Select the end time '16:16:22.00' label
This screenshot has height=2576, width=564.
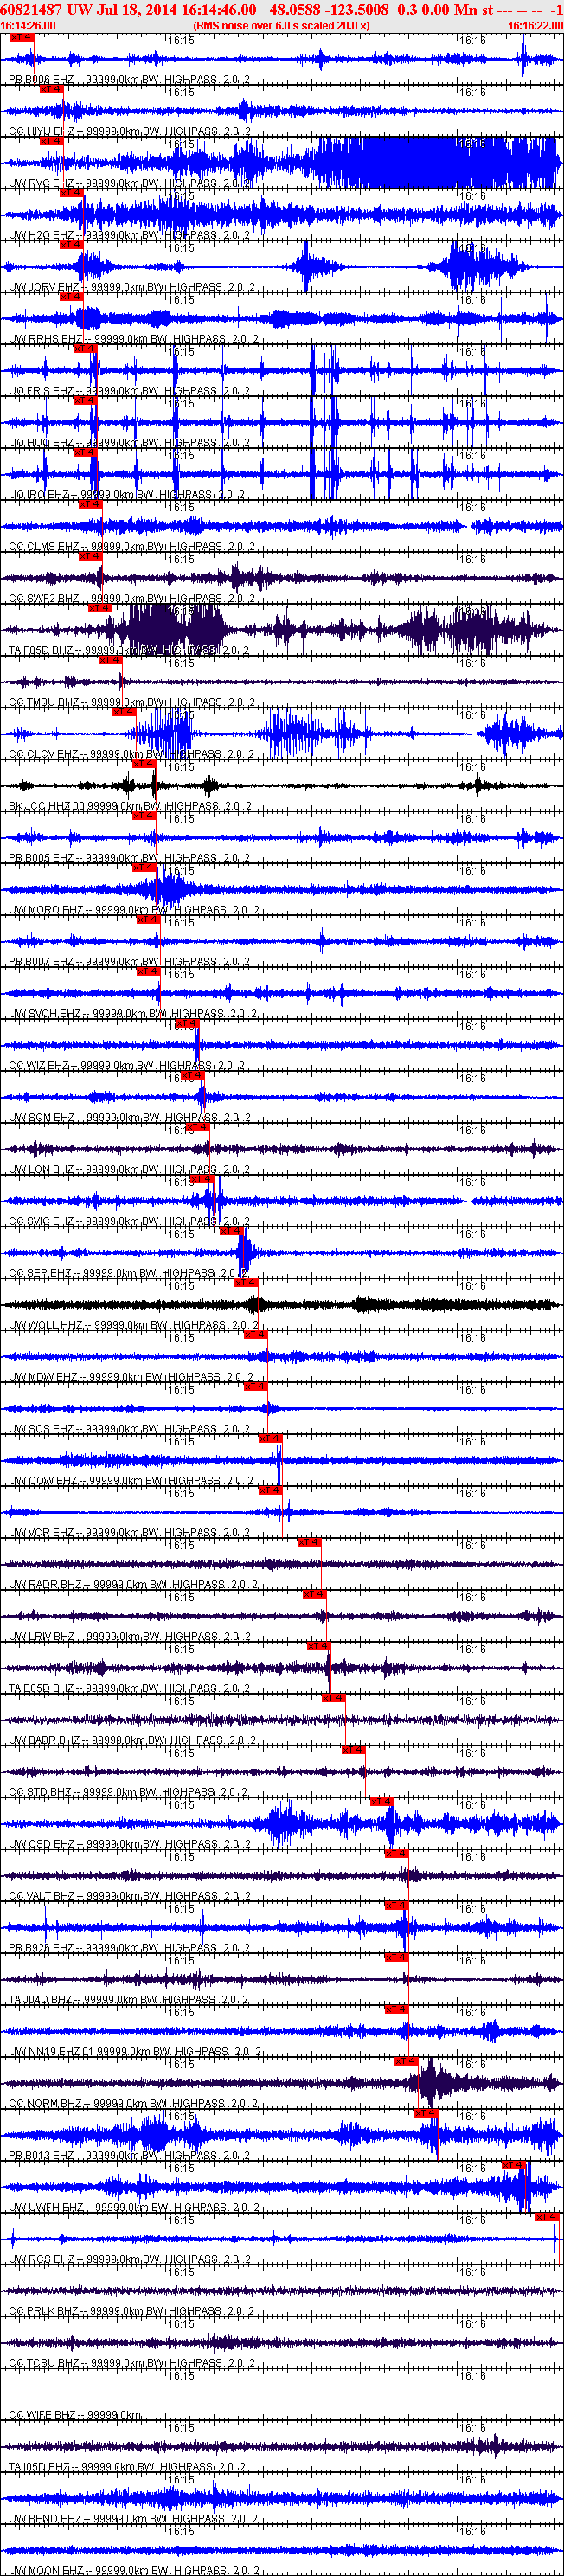(x=535, y=25)
